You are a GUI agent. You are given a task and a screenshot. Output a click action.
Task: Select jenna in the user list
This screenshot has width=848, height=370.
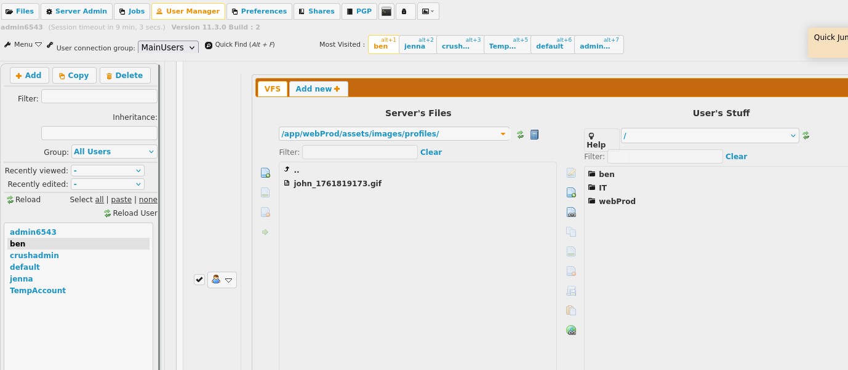click(22, 279)
